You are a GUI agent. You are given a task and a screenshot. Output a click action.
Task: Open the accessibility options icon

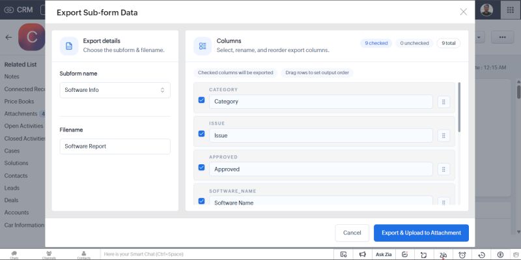pyautogui.click(x=500, y=255)
